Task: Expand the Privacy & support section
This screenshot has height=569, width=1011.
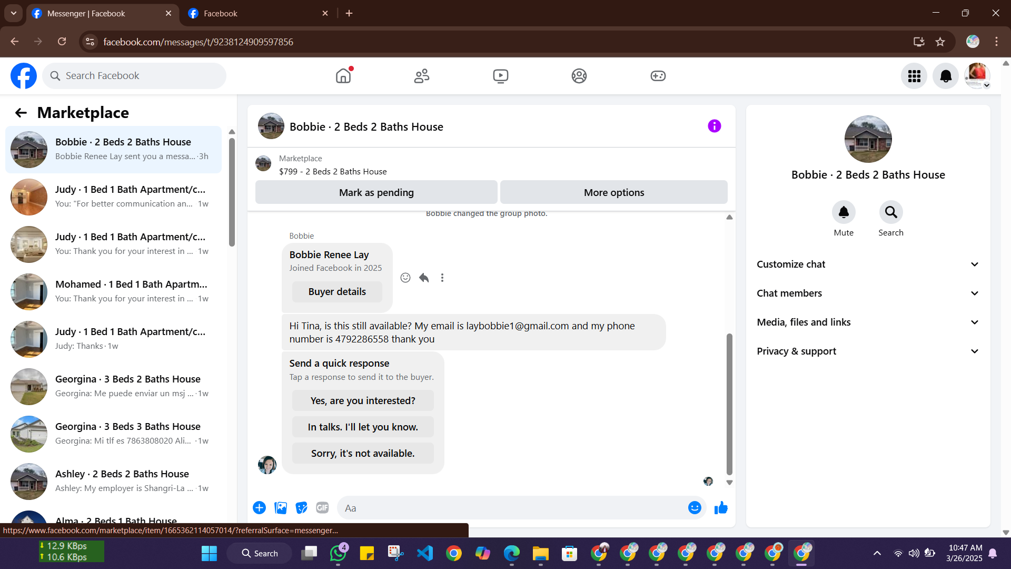Action: coord(868,351)
